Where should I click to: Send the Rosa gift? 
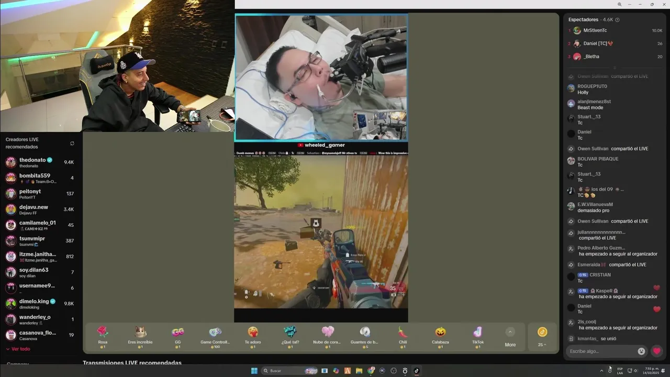pos(103,337)
